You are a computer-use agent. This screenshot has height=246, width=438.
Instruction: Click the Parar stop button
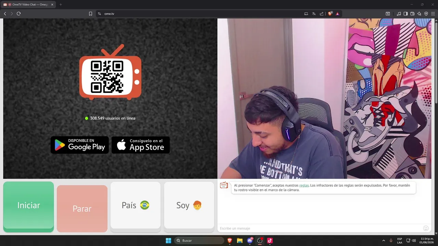[x=82, y=208]
